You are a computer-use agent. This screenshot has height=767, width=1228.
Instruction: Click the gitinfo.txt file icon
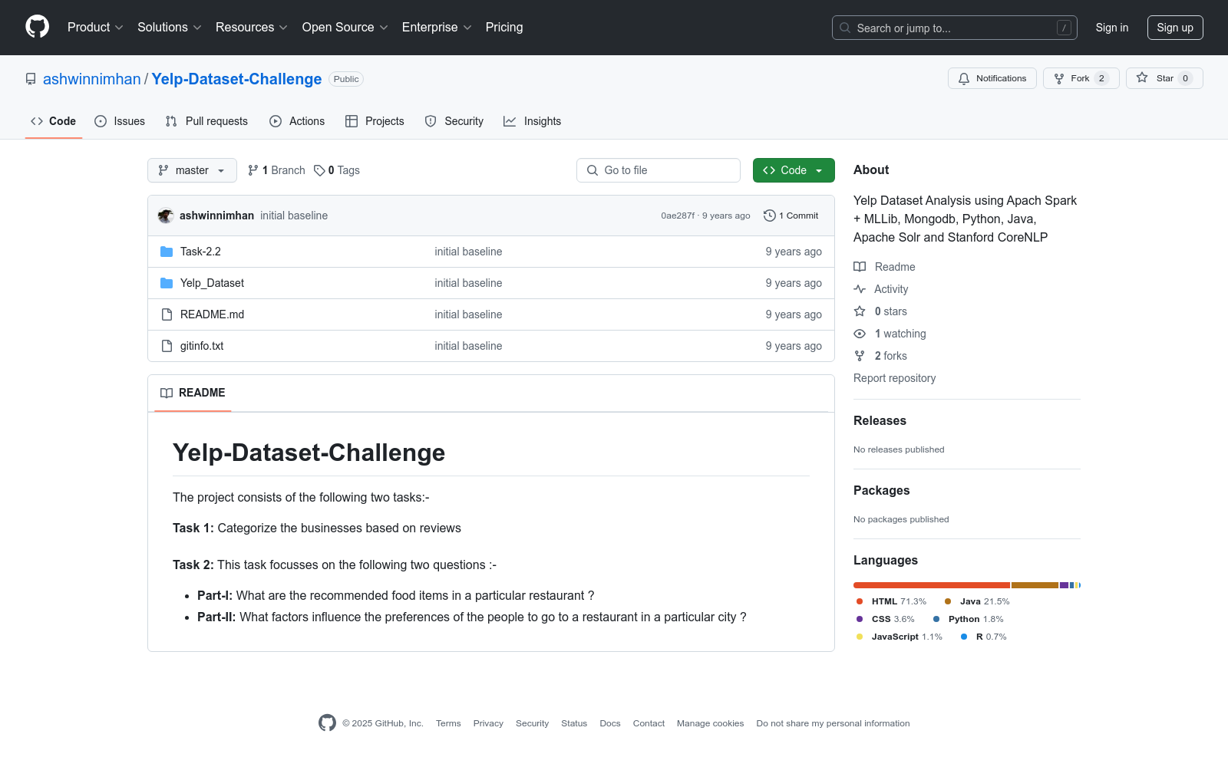point(167,346)
